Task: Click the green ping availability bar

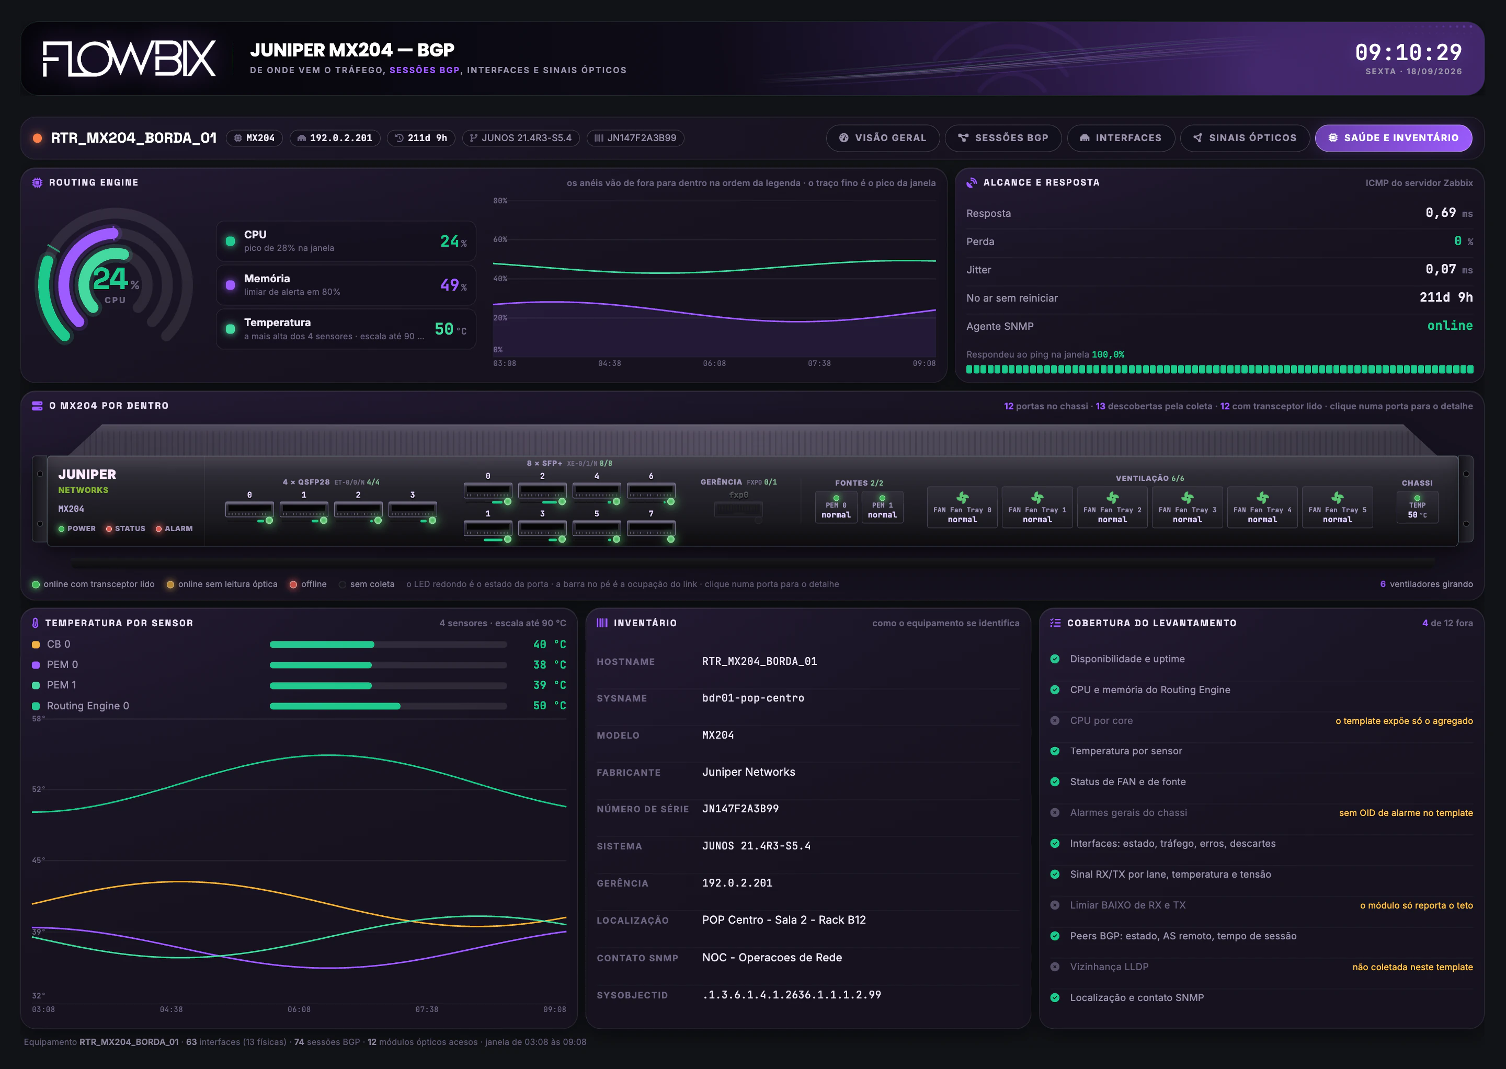Action: pos(1219,369)
